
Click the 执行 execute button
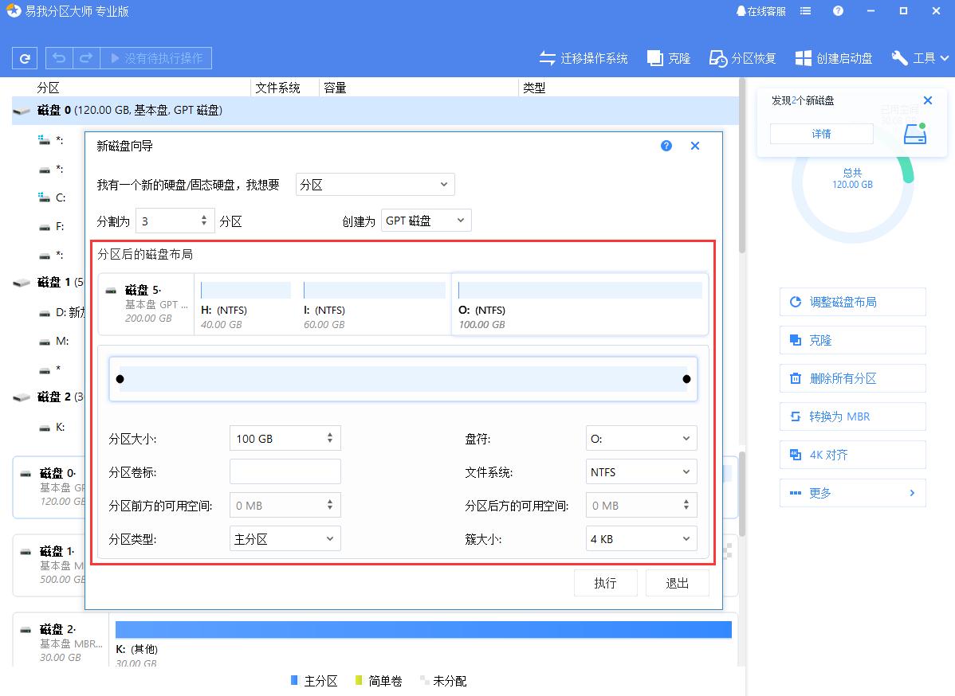pyautogui.click(x=606, y=582)
